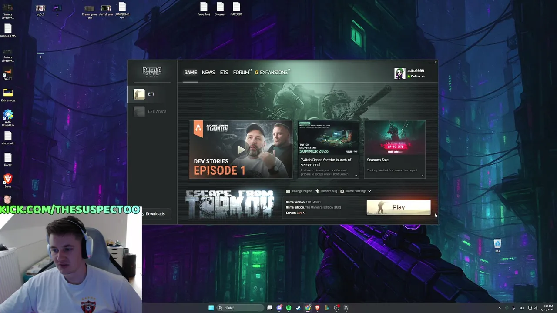Screen dimensions: 557x313
Task: Open the Recycle Bin on desktop
Action: (x=497, y=246)
